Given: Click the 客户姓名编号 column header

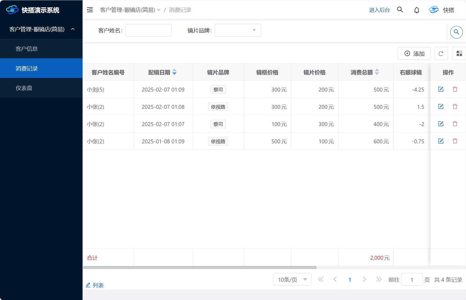Looking at the screenshot, I should [108, 72].
